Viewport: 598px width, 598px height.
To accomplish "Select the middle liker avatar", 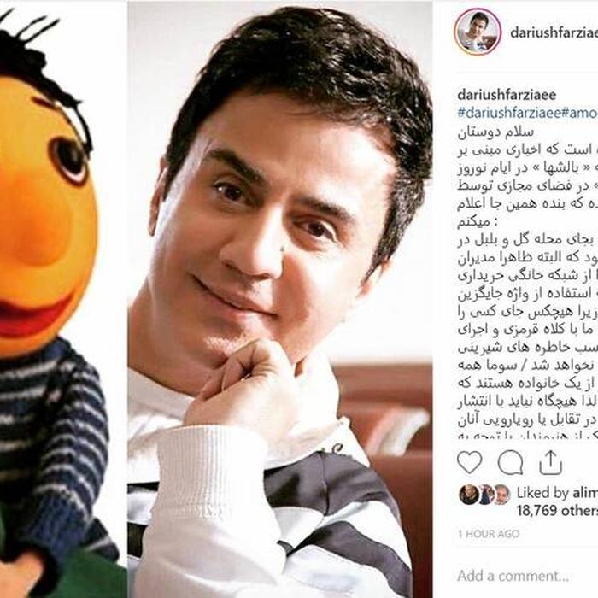I will 485,495.
